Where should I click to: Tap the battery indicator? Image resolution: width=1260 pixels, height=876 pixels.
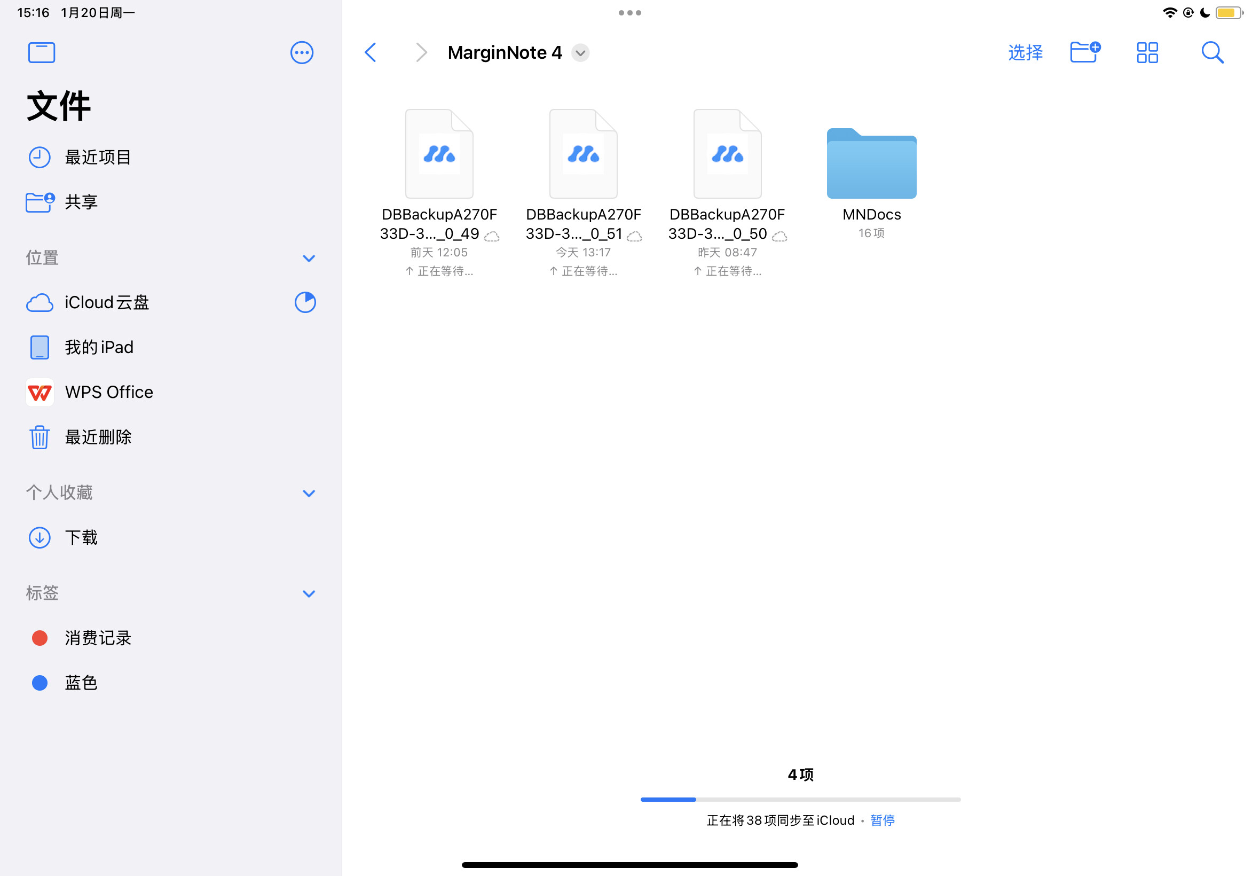coord(1229,13)
